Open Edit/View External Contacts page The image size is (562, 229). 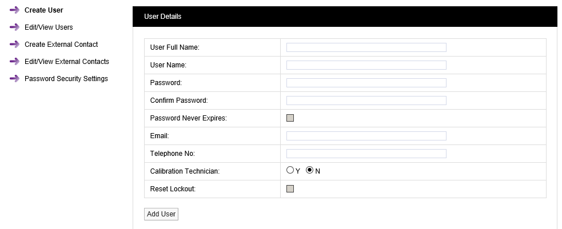tap(66, 62)
